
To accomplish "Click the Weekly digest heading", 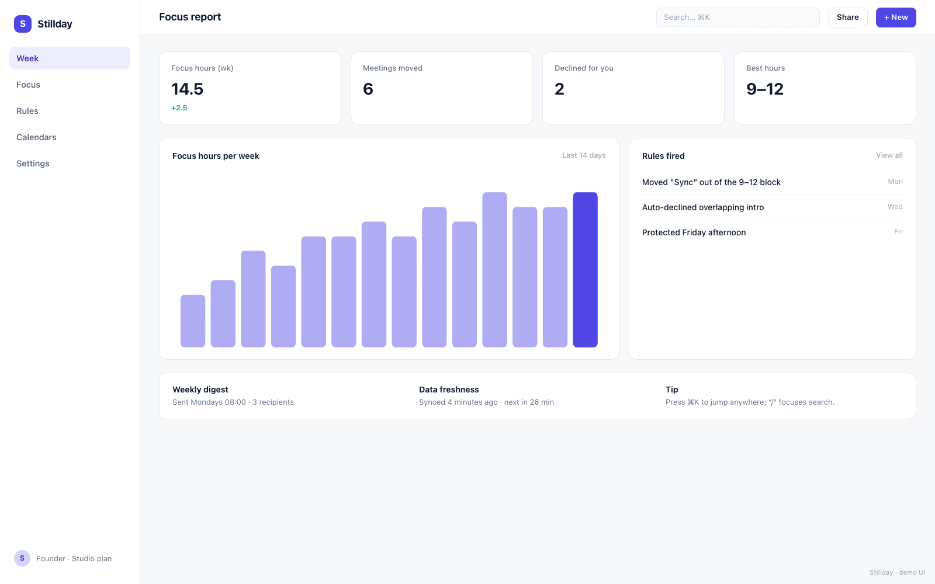I will (200, 390).
